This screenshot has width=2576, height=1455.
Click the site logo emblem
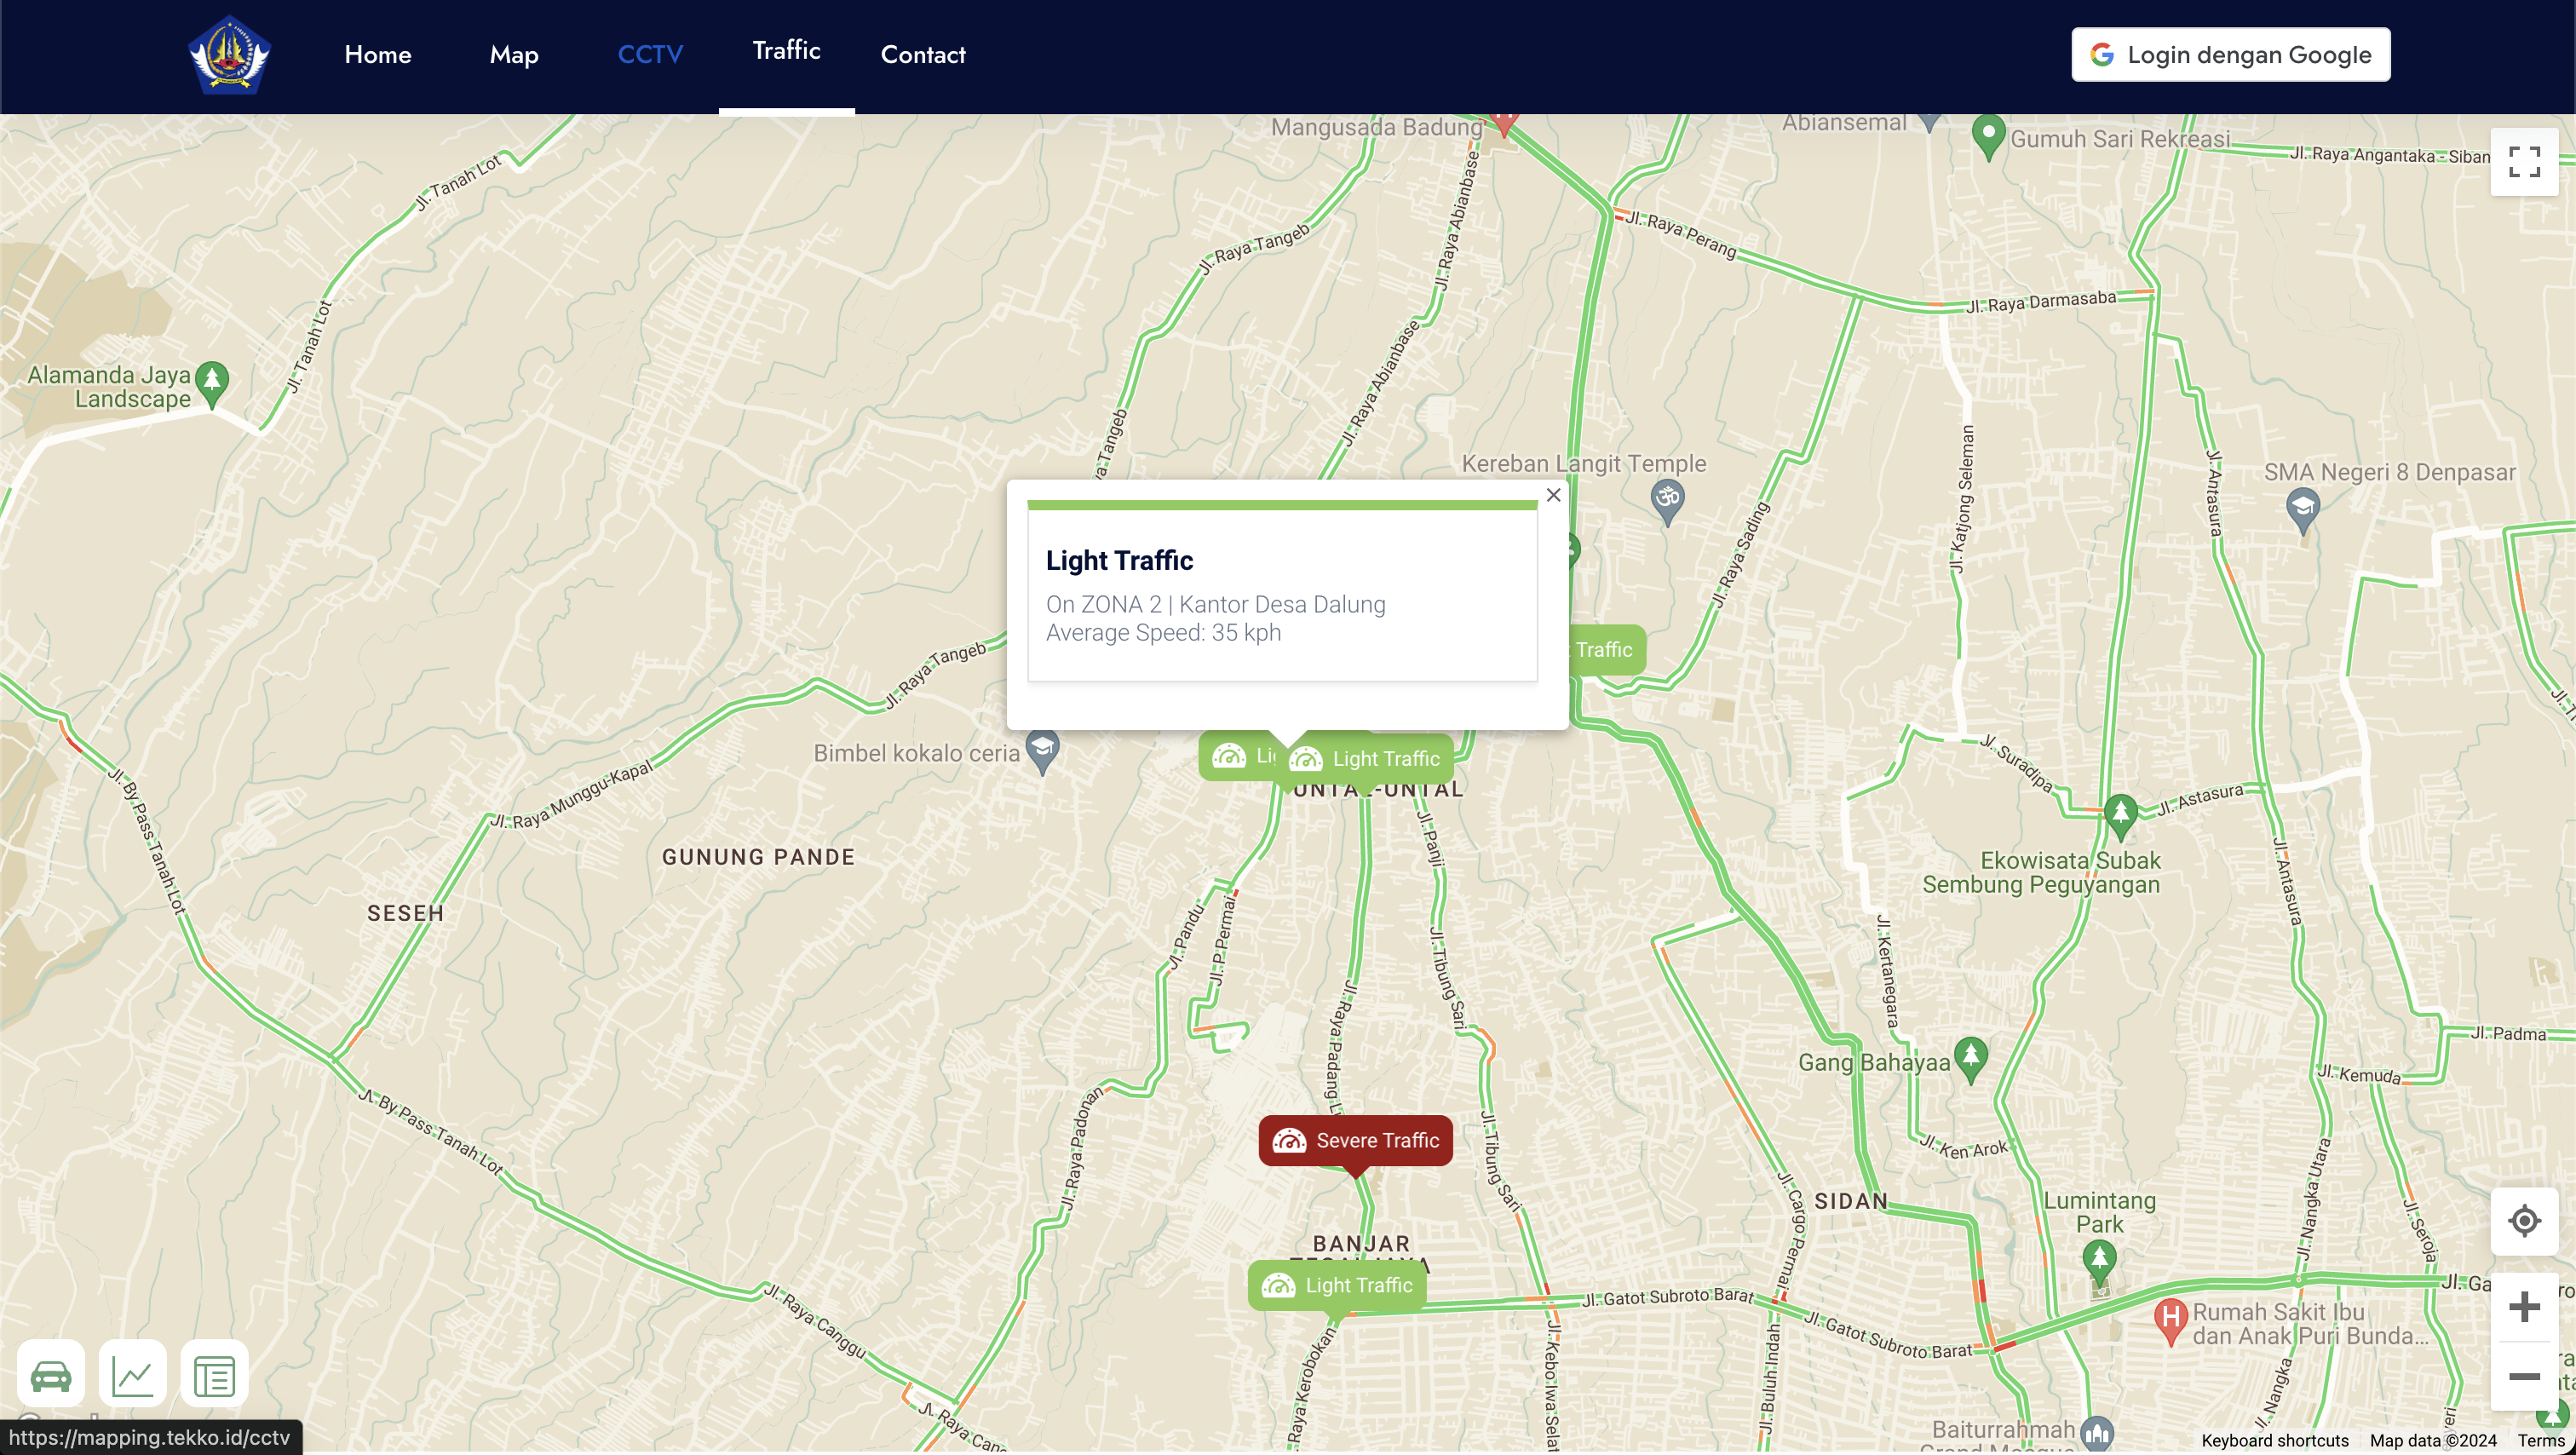click(x=229, y=55)
